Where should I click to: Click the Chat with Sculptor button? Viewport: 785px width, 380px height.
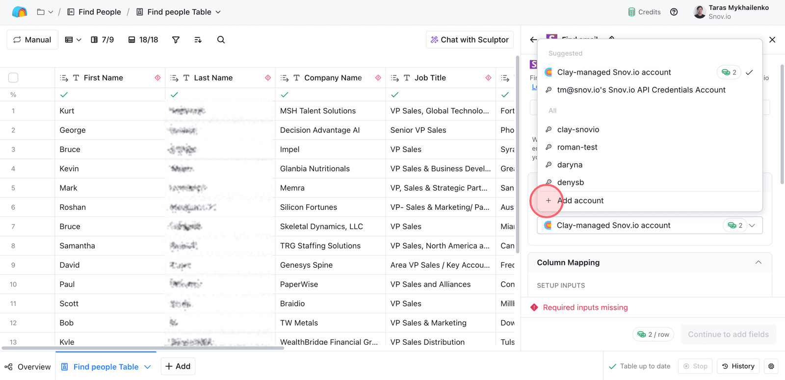(470, 40)
